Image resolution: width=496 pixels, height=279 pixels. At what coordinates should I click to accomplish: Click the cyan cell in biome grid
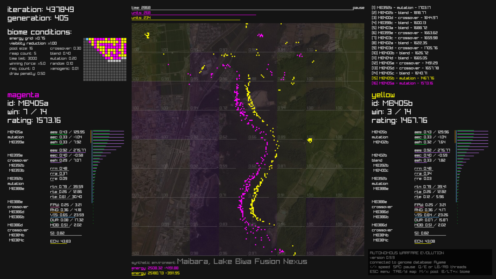tap(87, 39)
